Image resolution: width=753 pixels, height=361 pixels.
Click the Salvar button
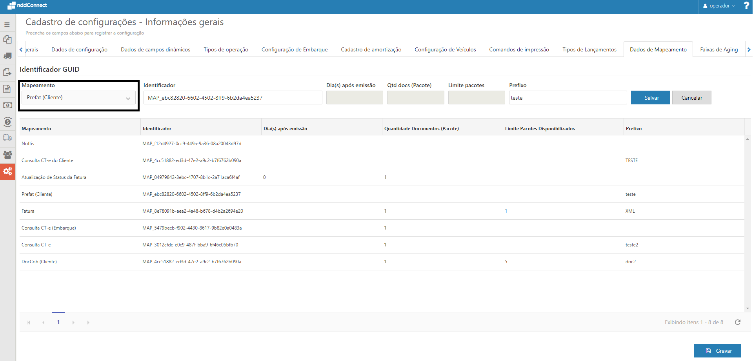point(650,98)
